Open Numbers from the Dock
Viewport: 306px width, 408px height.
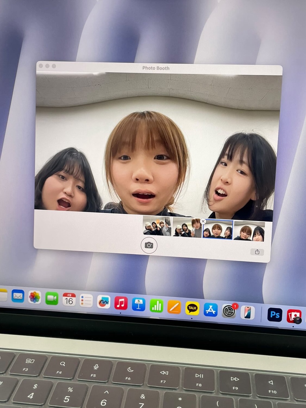[x=156, y=306]
